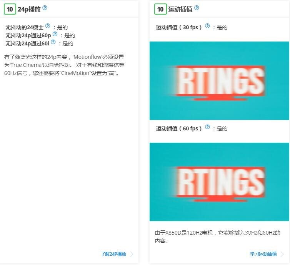Click chevron arrow after 学习运动插值
This screenshot has width=290, height=265.
(x=282, y=254)
